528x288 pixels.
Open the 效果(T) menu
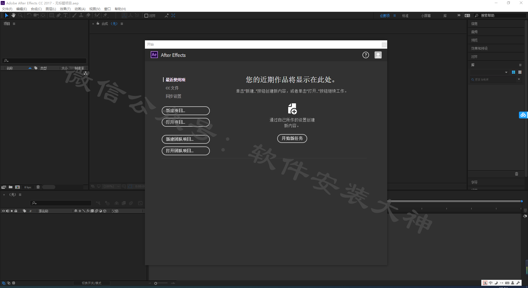point(65,9)
